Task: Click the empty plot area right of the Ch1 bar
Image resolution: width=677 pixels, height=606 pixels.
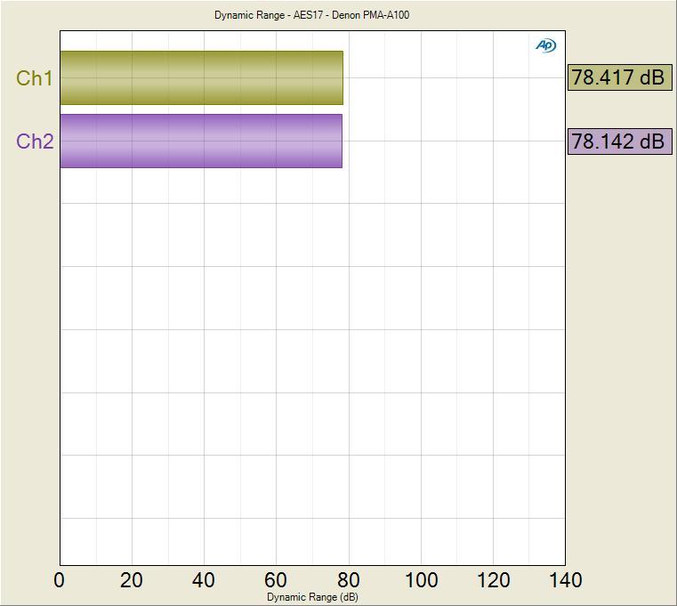Action: [454, 78]
